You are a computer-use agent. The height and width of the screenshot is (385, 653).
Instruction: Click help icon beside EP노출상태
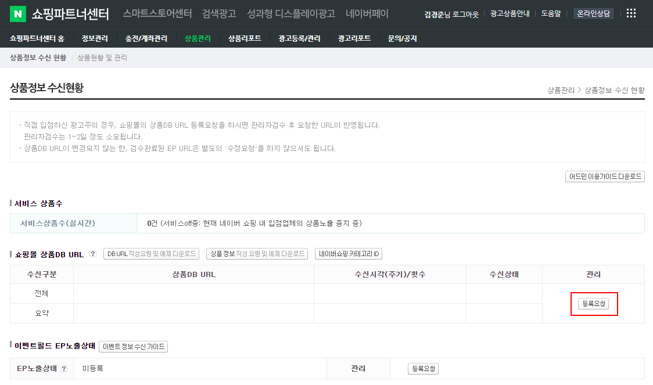[x=64, y=368]
